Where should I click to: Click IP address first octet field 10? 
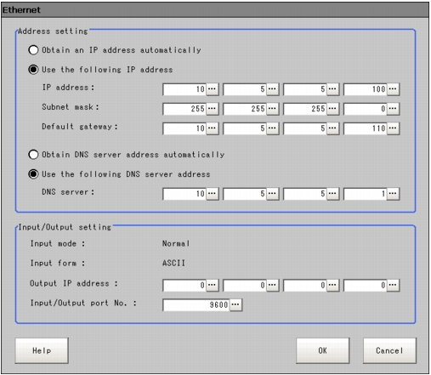pyautogui.click(x=184, y=89)
